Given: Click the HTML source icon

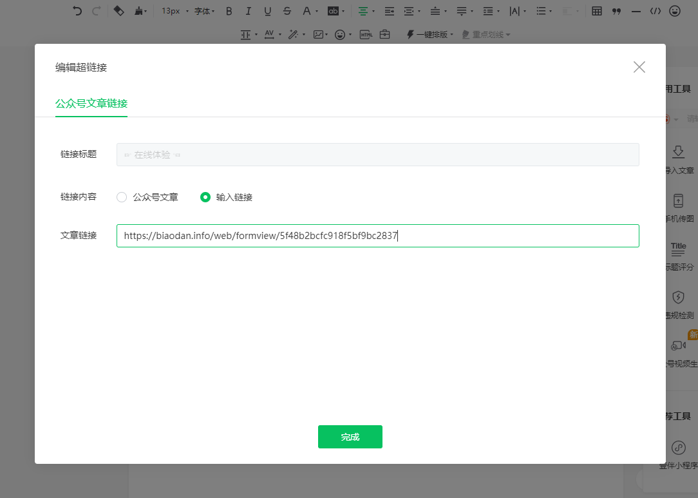Looking at the screenshot, I should 366,35.
